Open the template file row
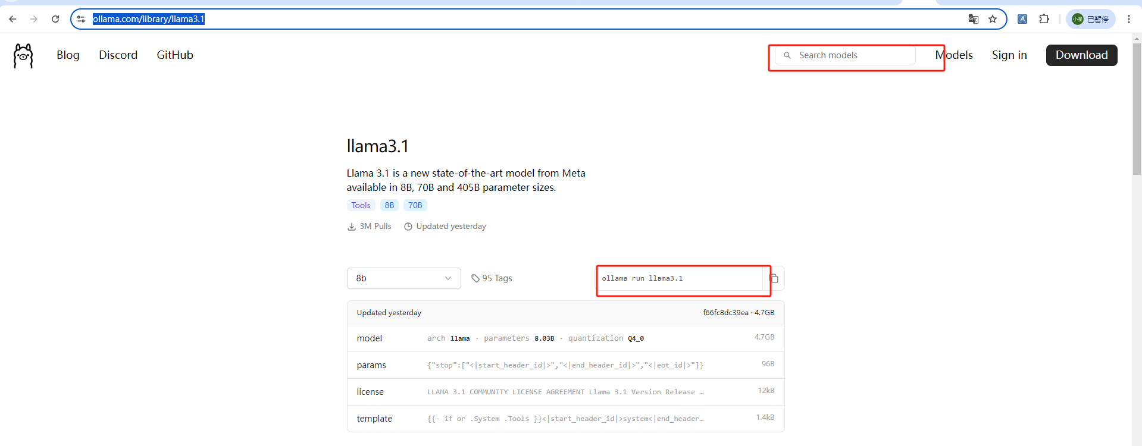 pyautogui.click(x=565, y=419)
